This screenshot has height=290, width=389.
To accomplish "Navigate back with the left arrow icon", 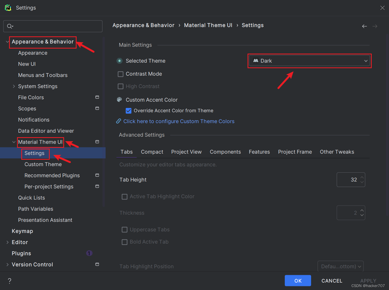I will click(x=365, y=26).
